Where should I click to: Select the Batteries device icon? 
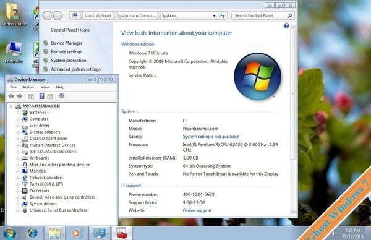coord(25,113)
